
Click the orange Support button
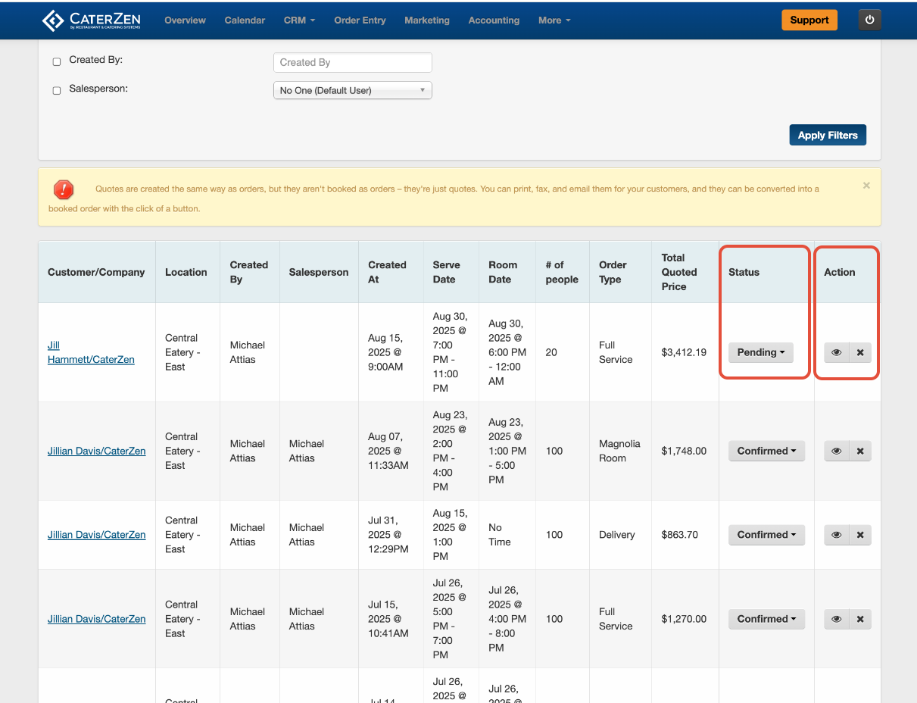(809, 20)
